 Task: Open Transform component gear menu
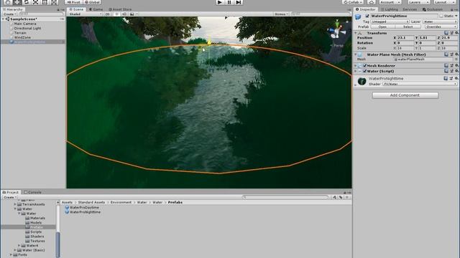[x=456, y=33]
